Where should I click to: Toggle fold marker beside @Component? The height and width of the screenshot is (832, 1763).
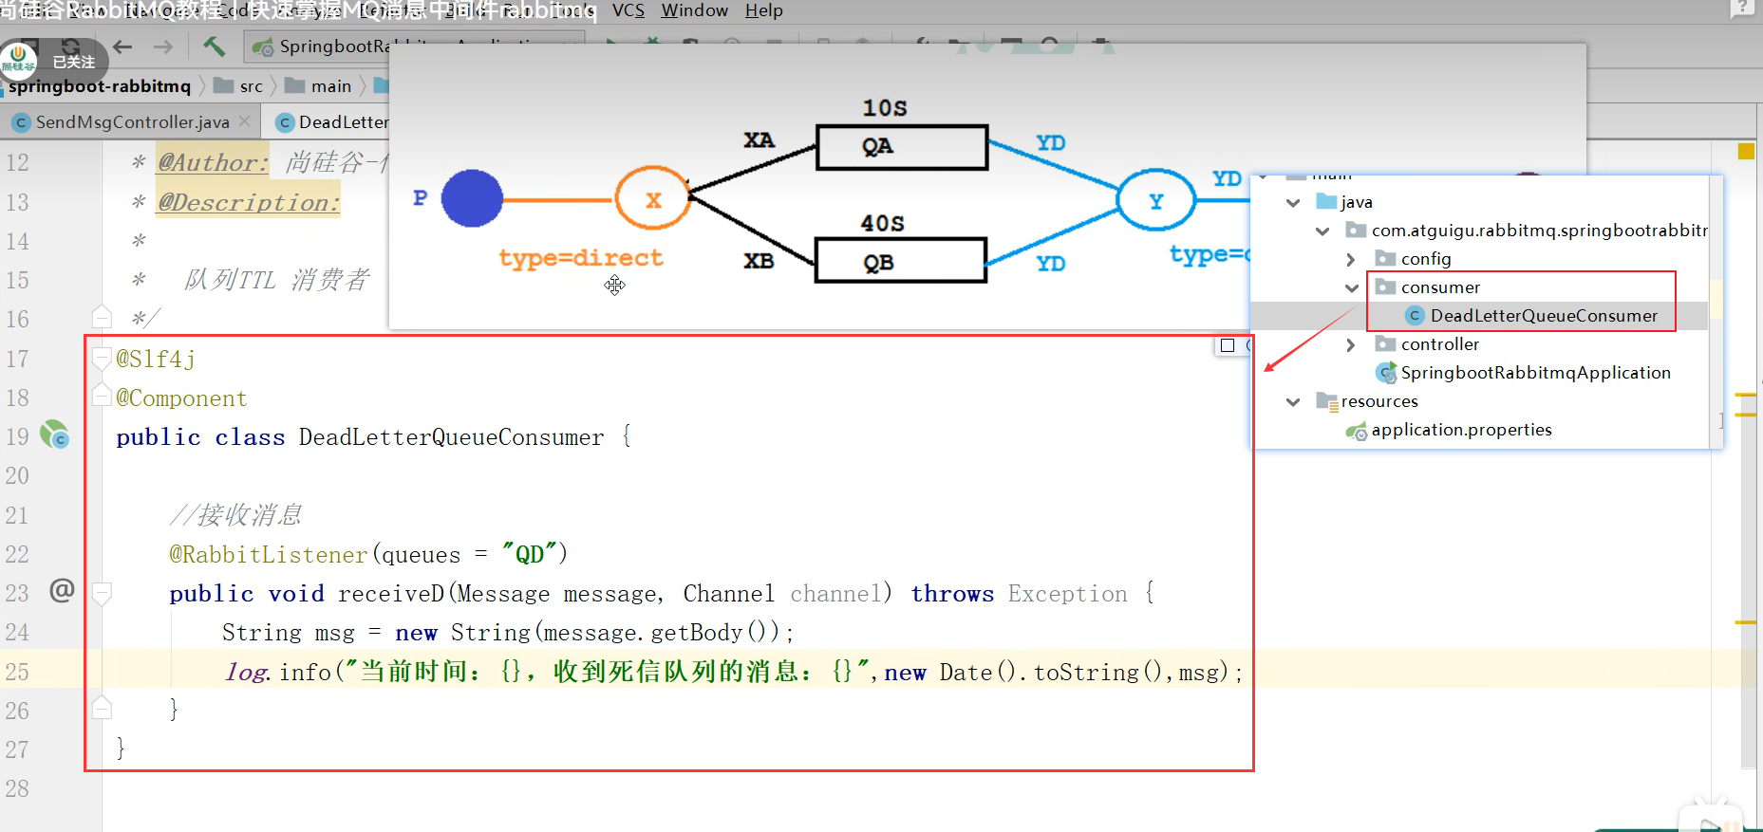click(102, 397)
